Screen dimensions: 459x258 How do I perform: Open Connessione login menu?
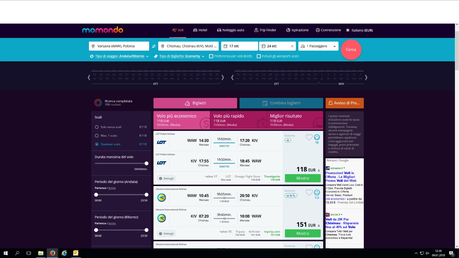point(328,30)
